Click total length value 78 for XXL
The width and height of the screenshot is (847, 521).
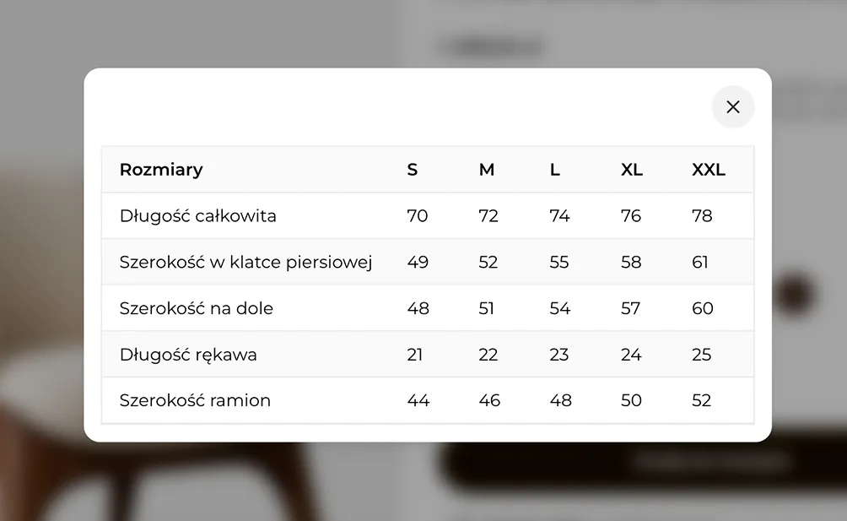pos(702,215)
